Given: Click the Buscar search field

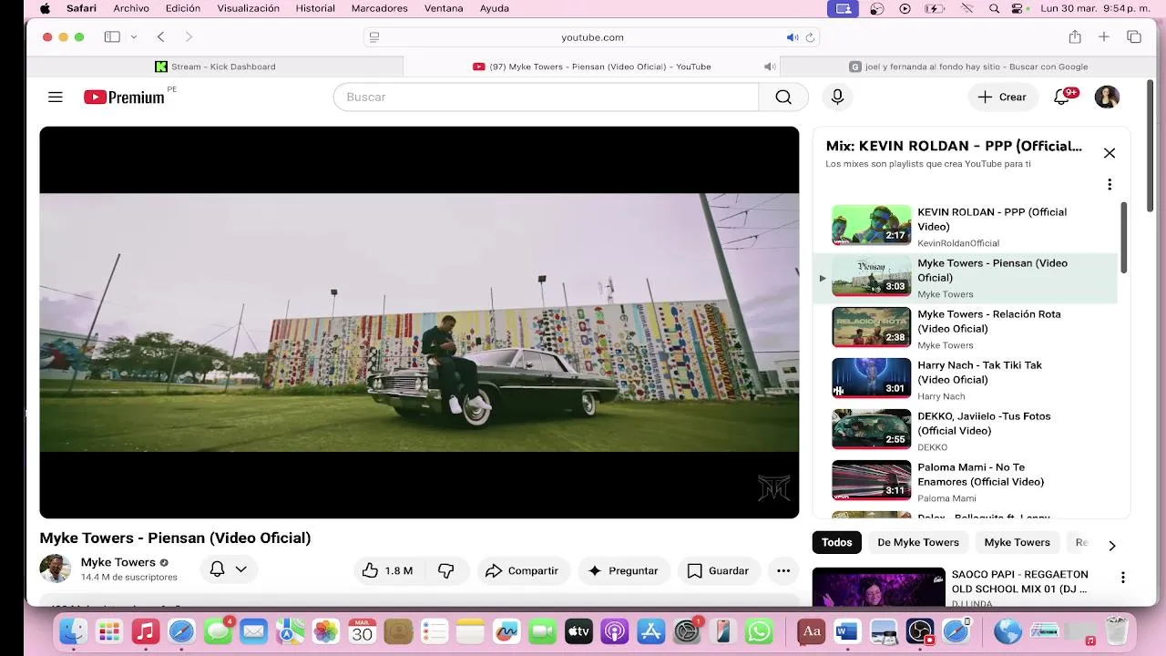Looking at the screenshot, I should click(x=546, y=97).
